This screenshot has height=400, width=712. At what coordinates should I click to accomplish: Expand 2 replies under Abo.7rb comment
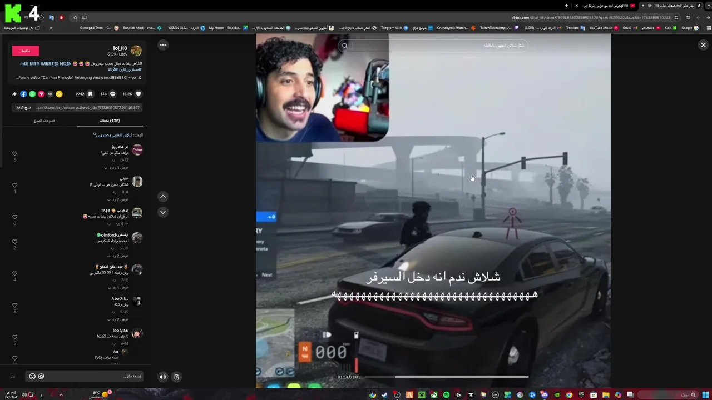118,319
